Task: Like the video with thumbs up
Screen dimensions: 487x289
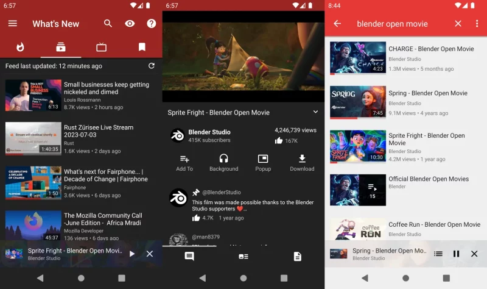Action: (x=279, y=141)
